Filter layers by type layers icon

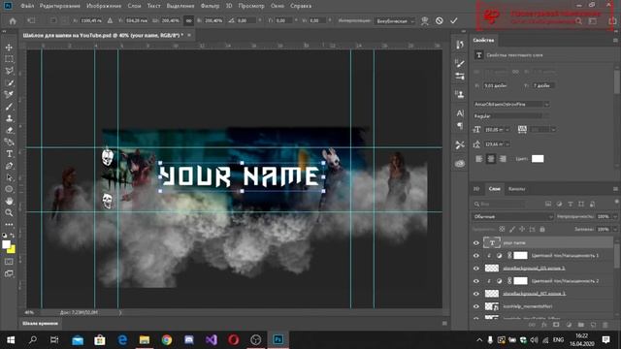click(x=570, y=204)
